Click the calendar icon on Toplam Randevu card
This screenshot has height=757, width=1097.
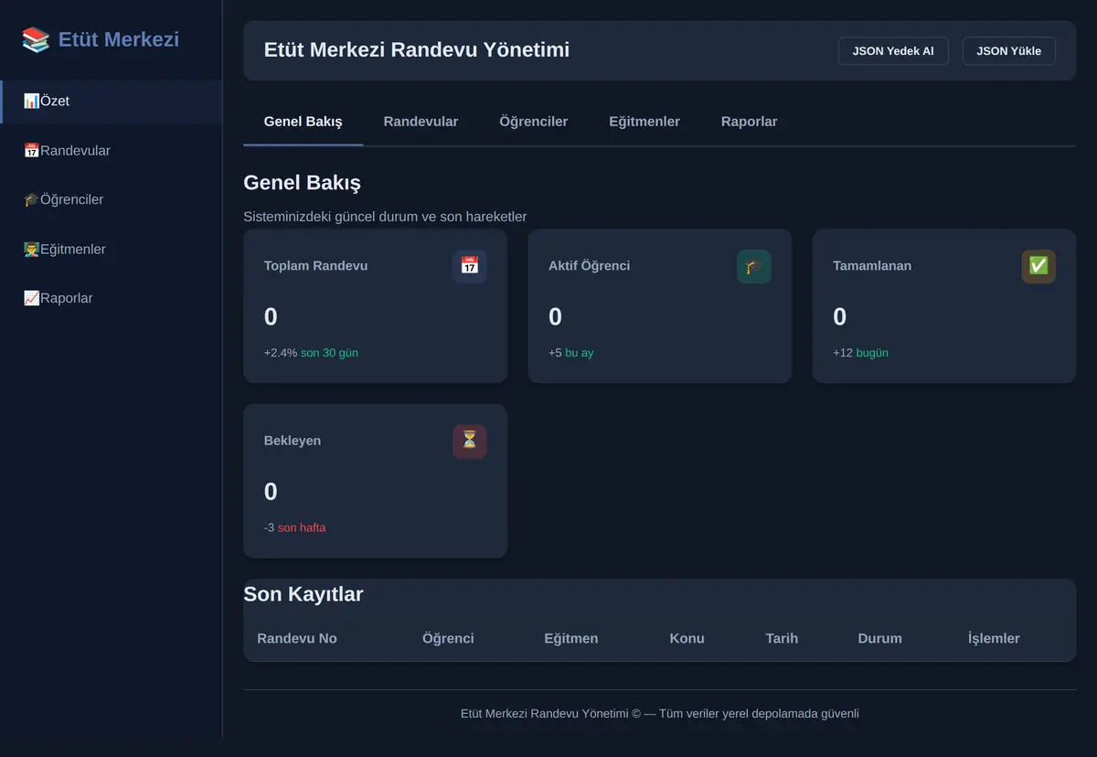(x=469, y=266)
